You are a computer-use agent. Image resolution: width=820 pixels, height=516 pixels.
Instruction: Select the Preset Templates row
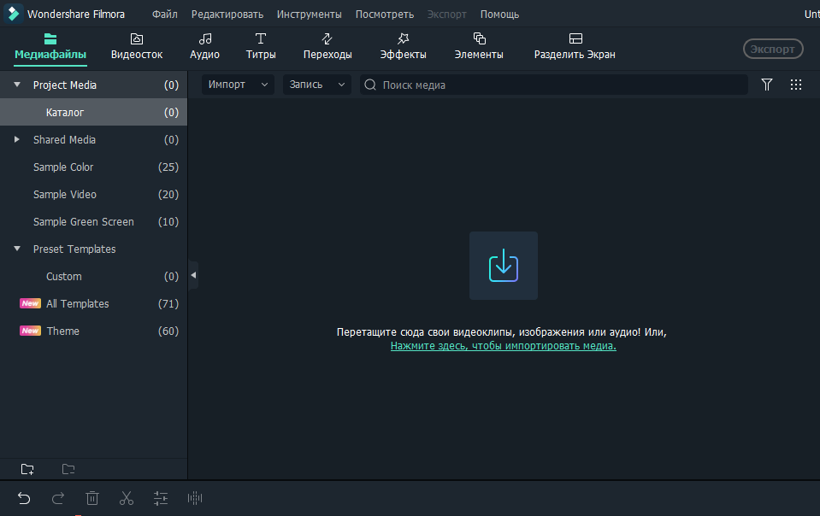pos(93,249)
